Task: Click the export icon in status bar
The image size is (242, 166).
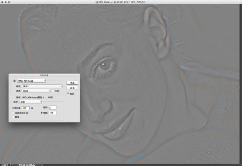Action: click(12, 165)
